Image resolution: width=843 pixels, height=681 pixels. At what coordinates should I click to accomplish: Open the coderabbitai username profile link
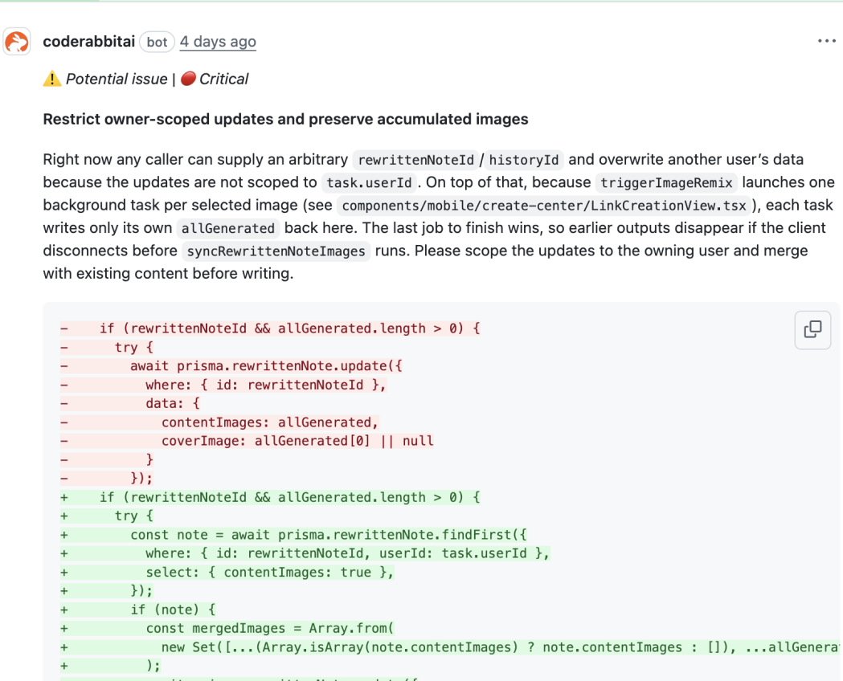(88, 41)
